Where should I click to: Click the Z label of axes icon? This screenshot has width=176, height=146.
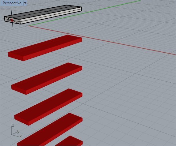pyautogui.click(x=13, y=125)
